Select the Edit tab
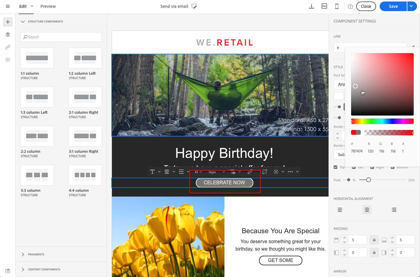The image size is (420, 277). [23, 6]
